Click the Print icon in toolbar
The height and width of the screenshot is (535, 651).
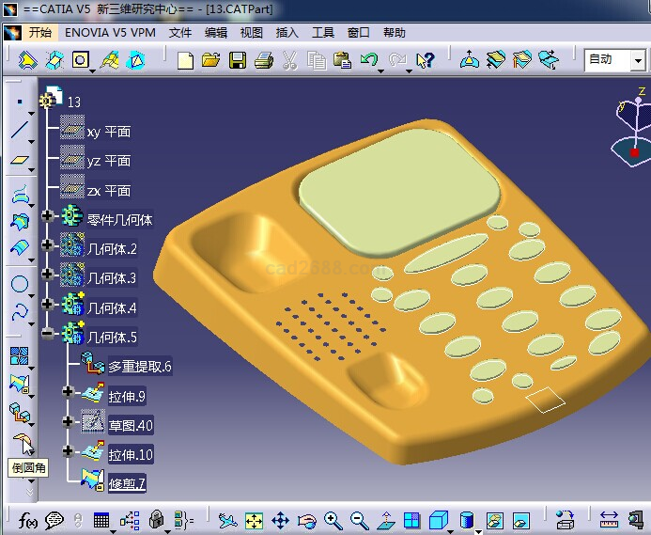[x=263, y=60]
